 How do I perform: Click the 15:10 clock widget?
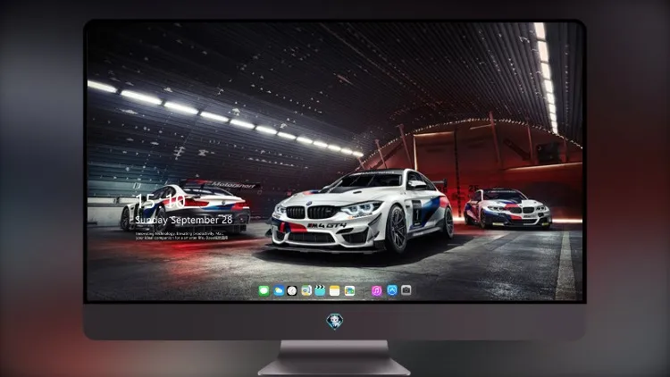coord(160,201)
